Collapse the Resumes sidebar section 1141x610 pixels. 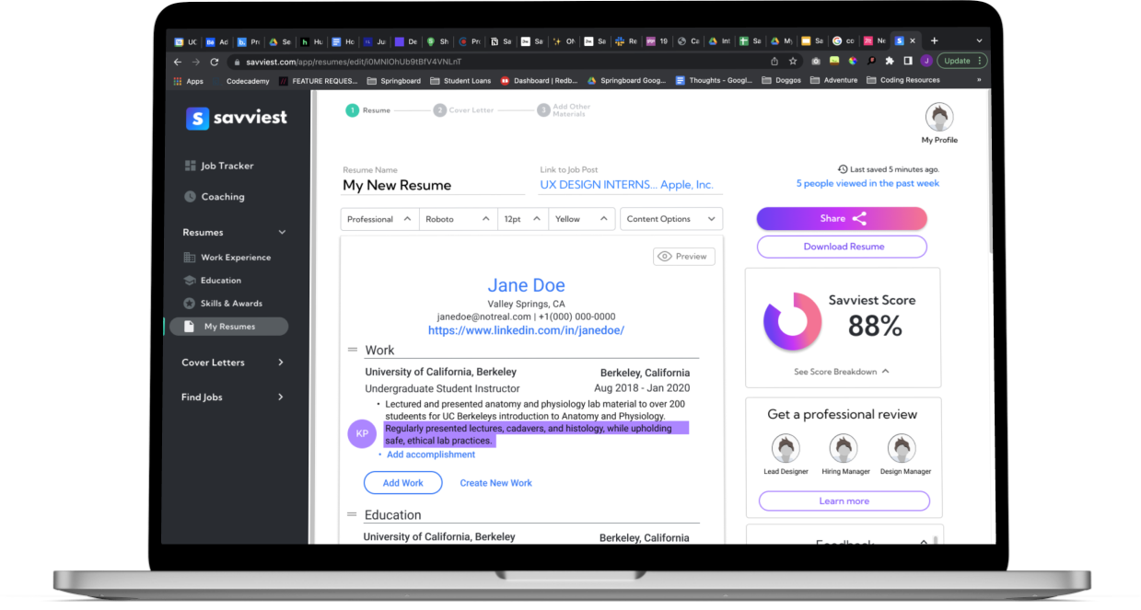pyautogui.click(x=282, y=232)
